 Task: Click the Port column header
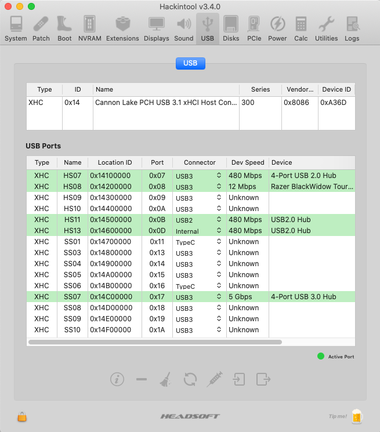click(157, 162)
